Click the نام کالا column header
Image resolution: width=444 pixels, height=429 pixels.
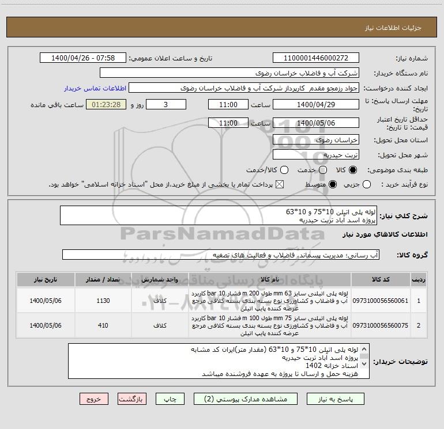(x=270, y=280)
